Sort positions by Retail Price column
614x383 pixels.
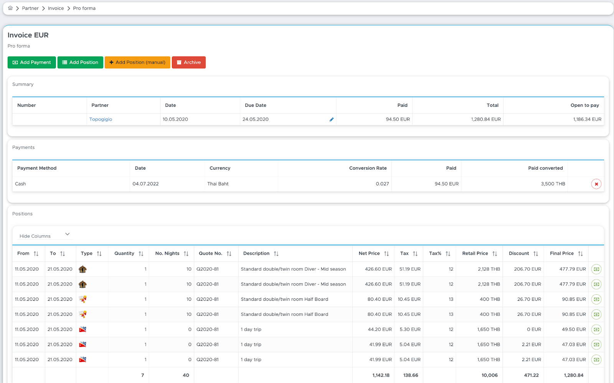coord(495,254)
